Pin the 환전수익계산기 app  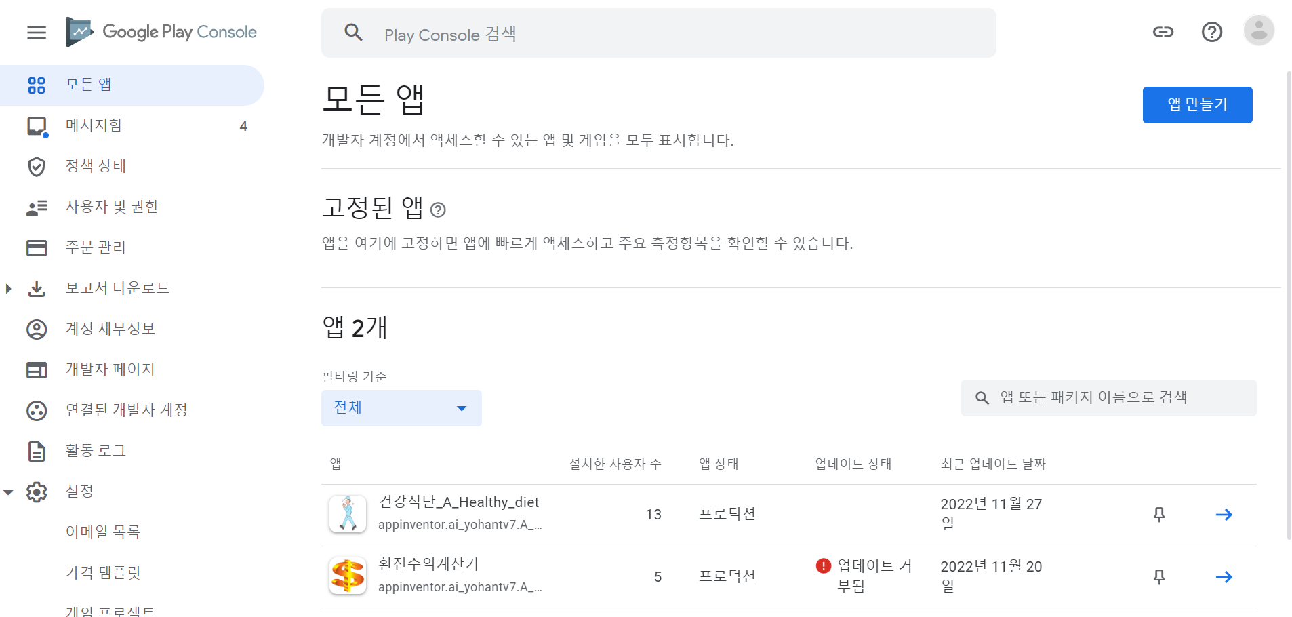tap(1159, 577)
